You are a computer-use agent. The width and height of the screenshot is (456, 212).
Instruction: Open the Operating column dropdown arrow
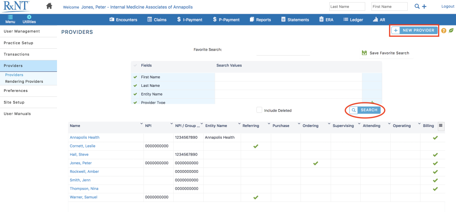(x=419, y=124)
